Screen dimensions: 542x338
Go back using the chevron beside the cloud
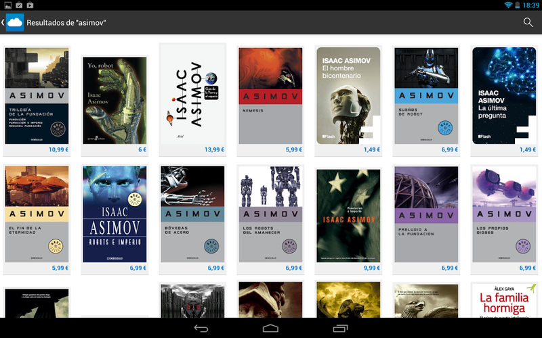pyautogui.click(x=3, y=22)
